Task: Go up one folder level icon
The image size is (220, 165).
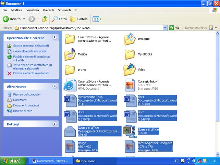Action: 45,19
